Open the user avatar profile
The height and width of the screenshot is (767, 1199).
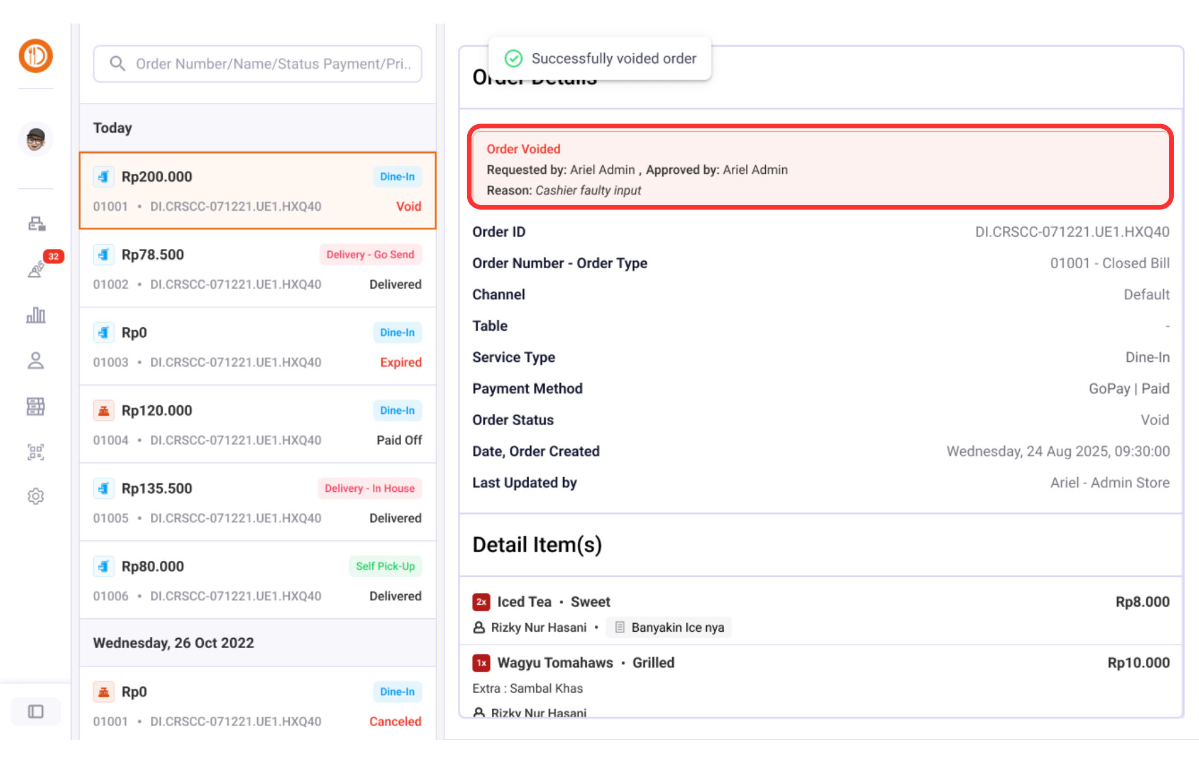coord(36,139)
